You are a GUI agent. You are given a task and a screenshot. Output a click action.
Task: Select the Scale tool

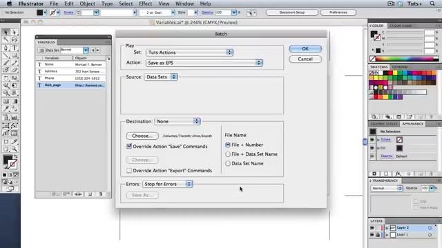15,78
